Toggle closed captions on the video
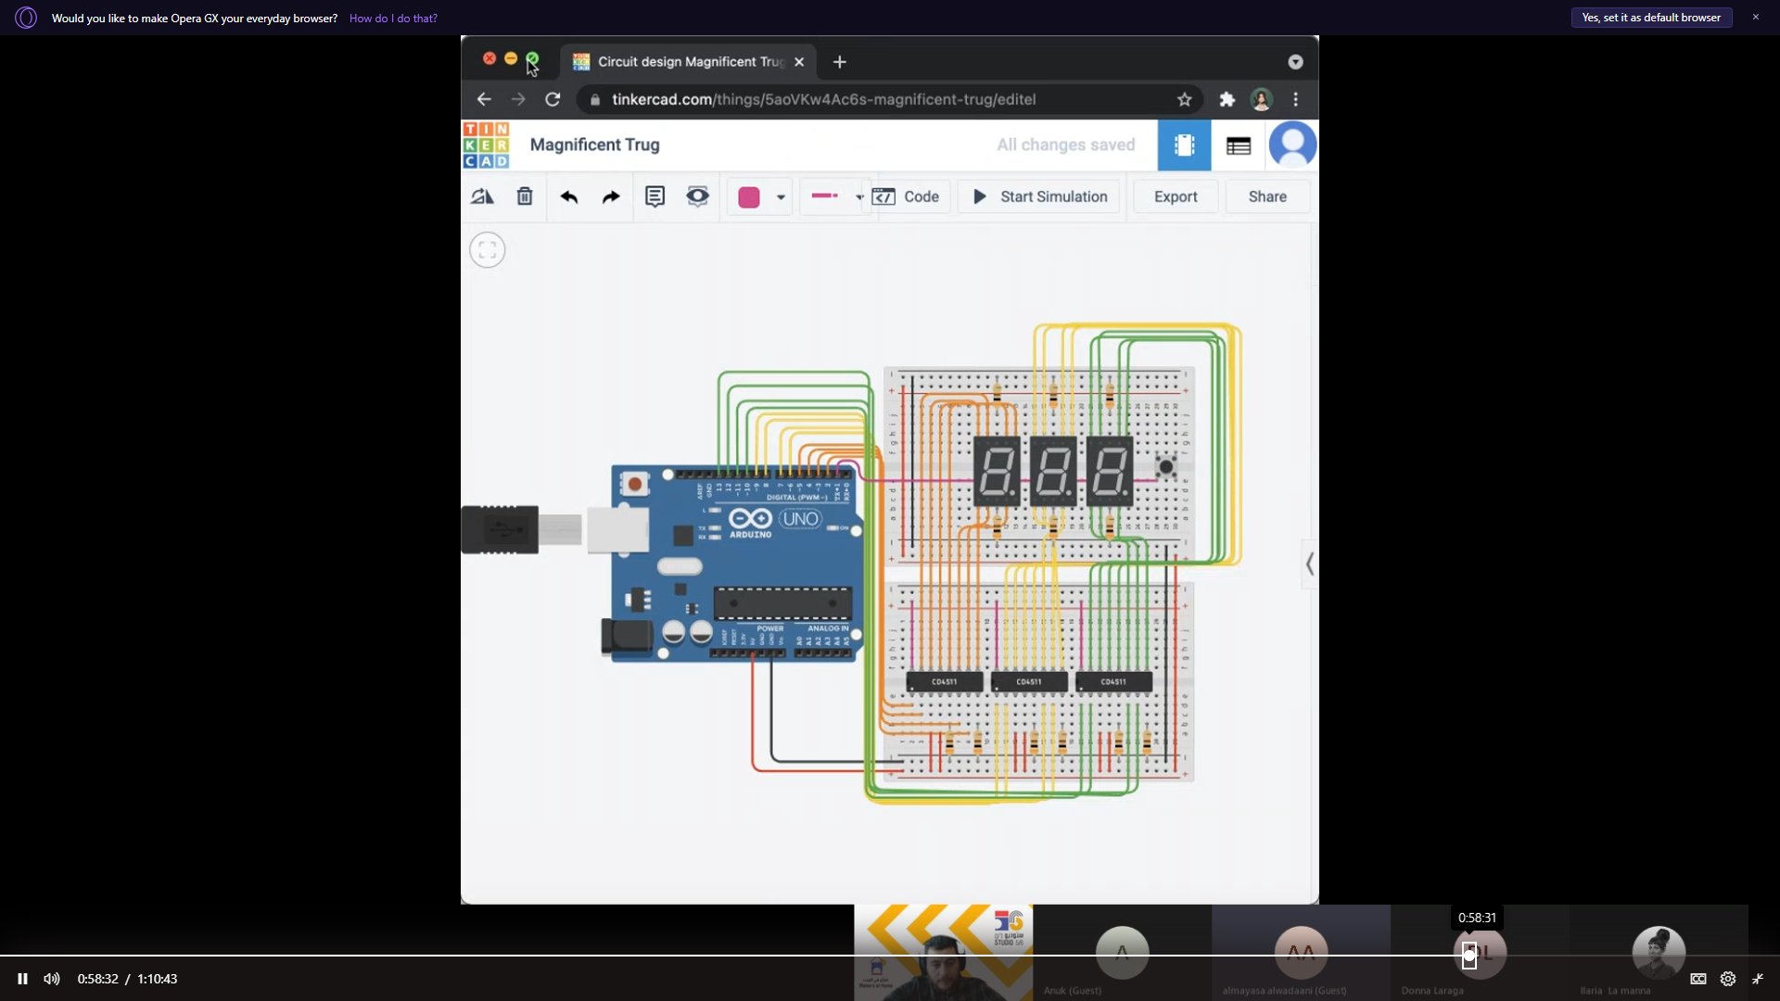 click(1698, 979)
